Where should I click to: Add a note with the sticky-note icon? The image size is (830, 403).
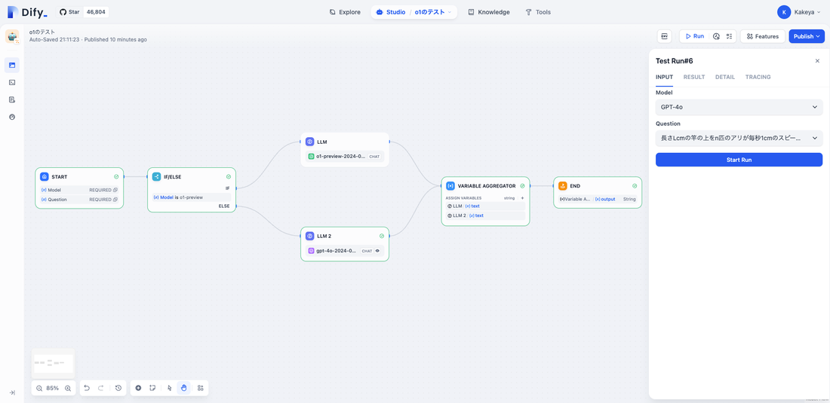pos(152,388)
